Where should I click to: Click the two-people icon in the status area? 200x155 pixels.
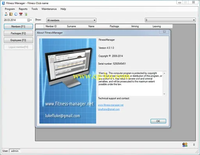pyautogui.click(x=185, y=144)
